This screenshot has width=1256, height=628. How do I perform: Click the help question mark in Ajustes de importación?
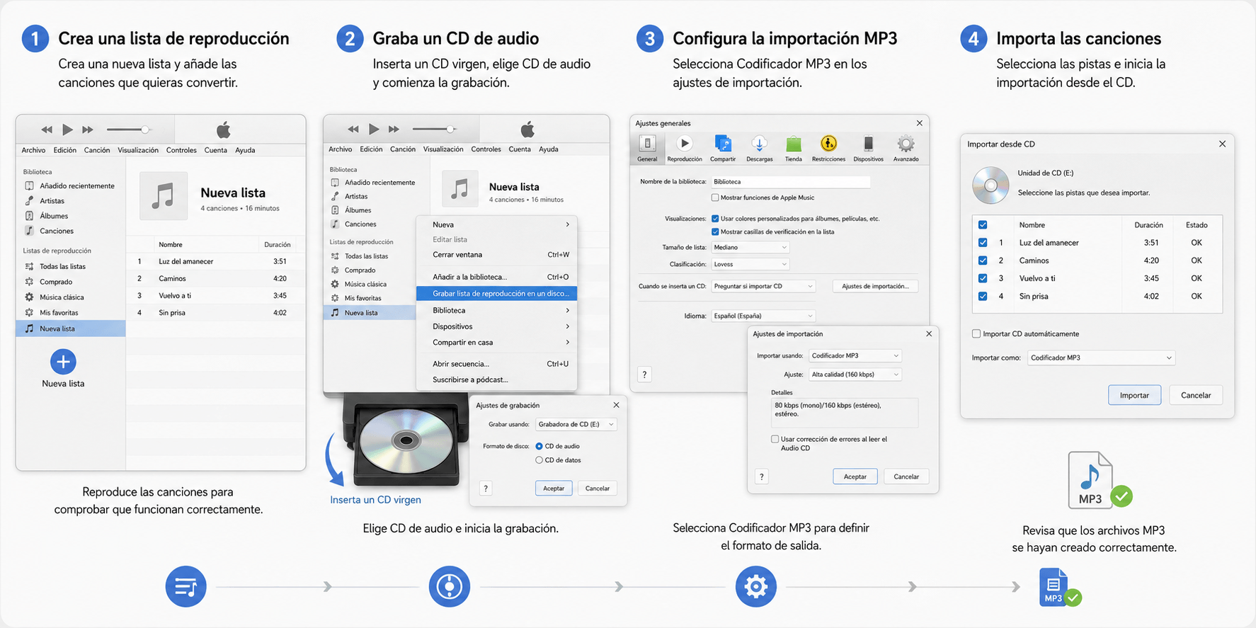pyautogui.click(x=762, y=476)
